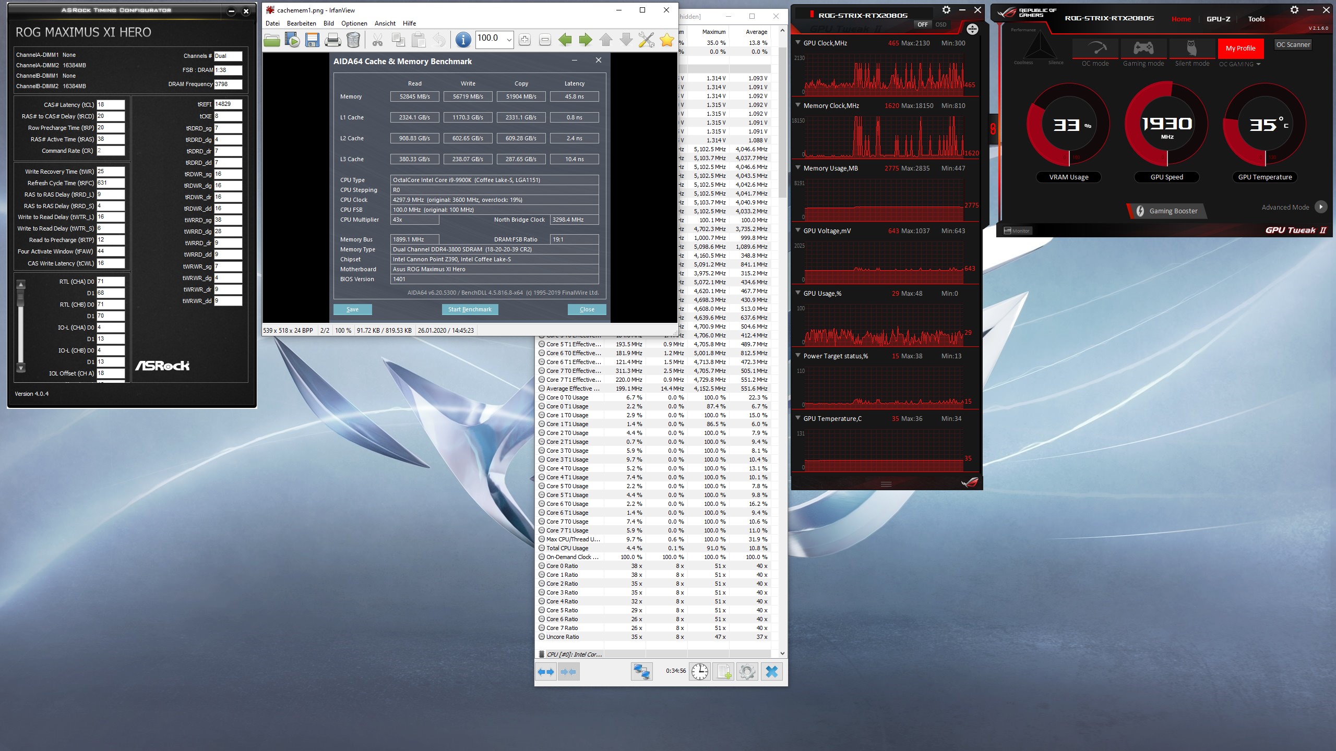This screenshot has height=751, width=1336.
Task: Open image information with the blue info icon
Action: pos(462,40)
